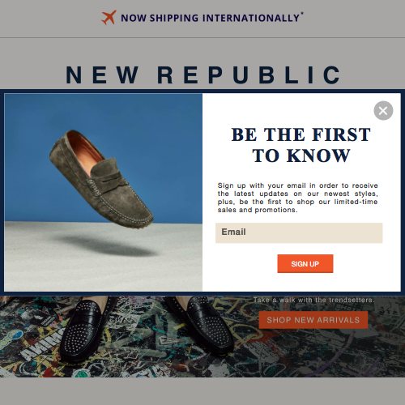This screenshot has height=405, width=405.
Task: Open Shop New Arrivals
Action: coord(313,320)
